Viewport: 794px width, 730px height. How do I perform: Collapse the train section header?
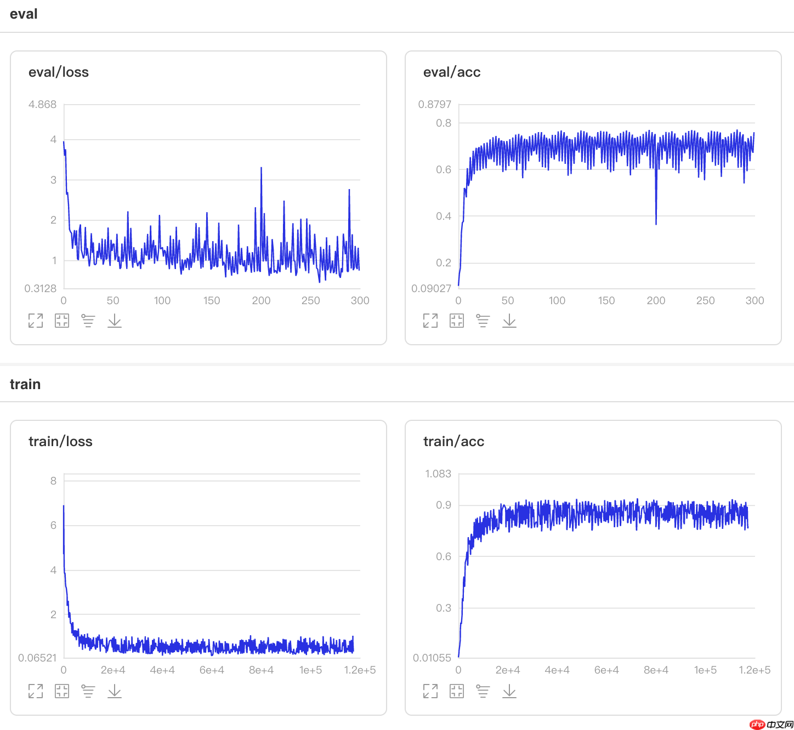tap(25, 384)
